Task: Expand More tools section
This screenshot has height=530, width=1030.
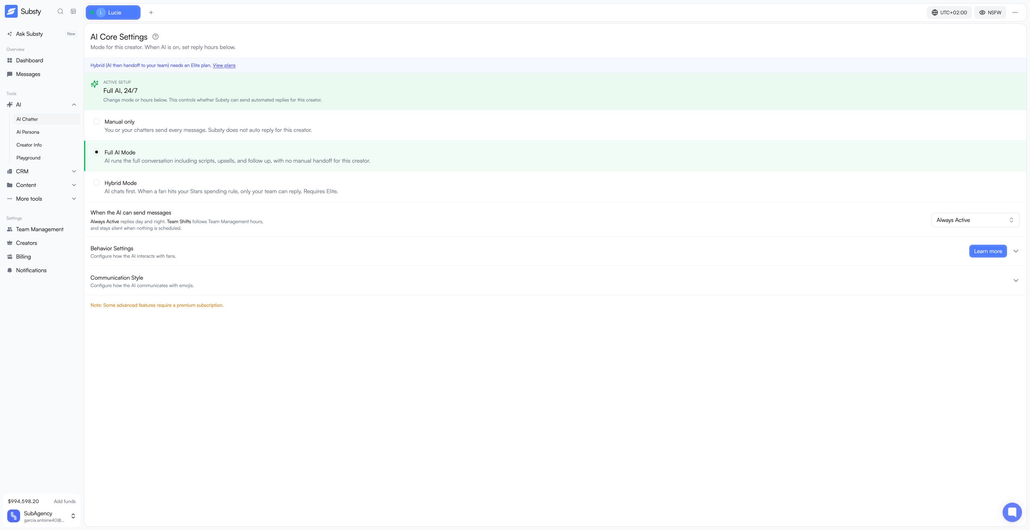Action: 74,199
